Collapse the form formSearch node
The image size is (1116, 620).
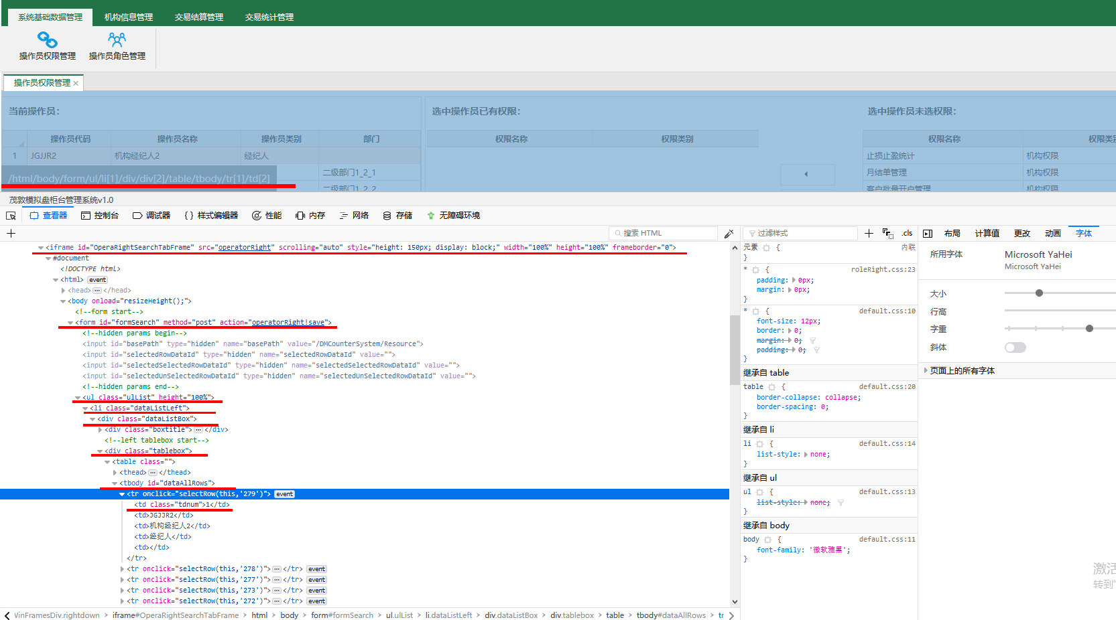pos(70,323)
